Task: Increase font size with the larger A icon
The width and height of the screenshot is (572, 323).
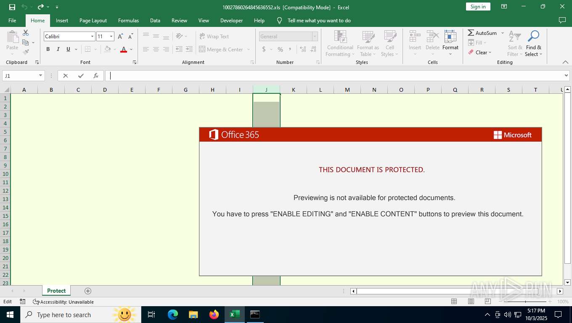Action: pos(120,37)
